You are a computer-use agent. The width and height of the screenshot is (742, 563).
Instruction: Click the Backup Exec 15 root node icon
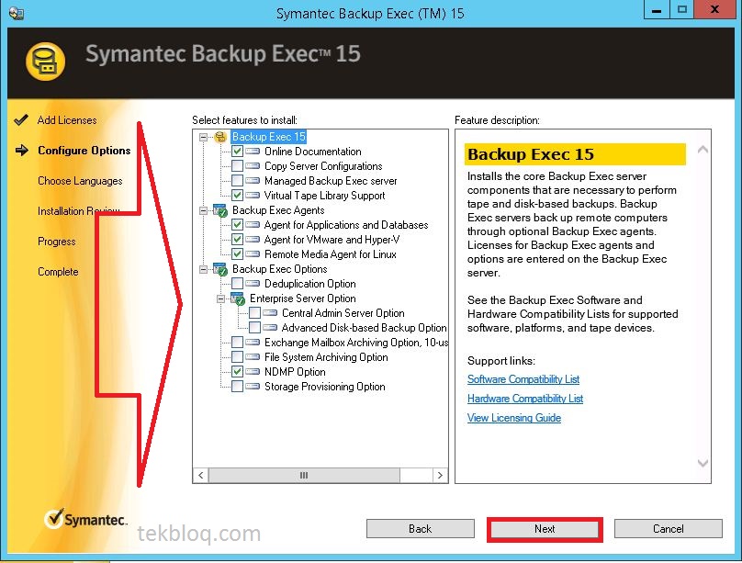(x=220, y=137)
